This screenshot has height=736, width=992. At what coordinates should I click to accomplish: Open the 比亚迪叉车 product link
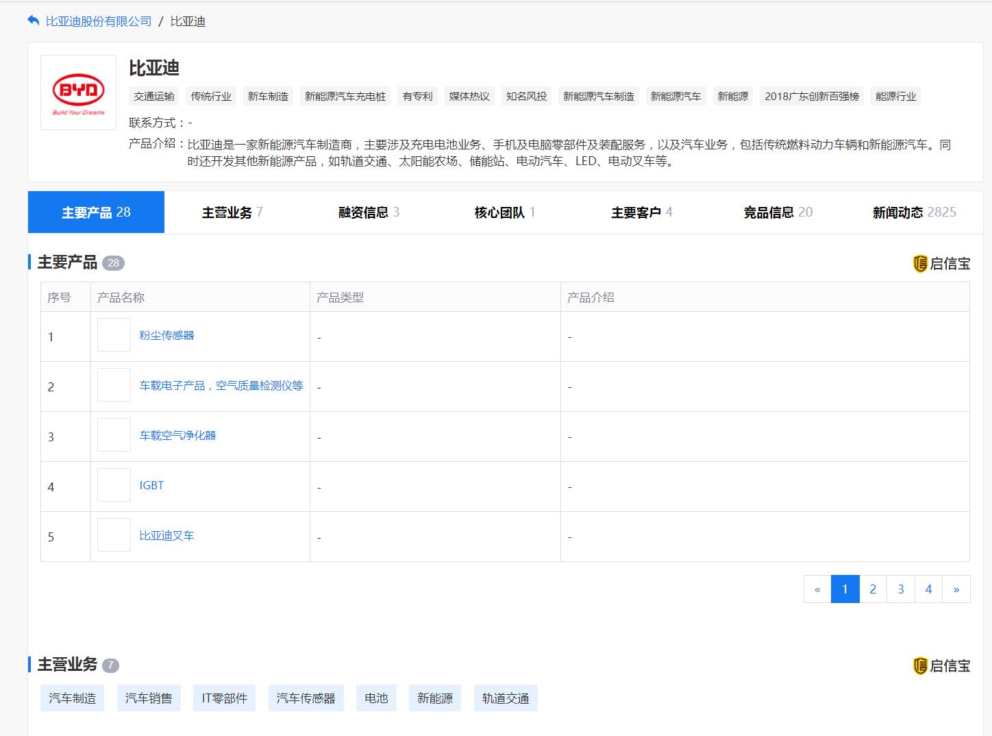(x=166, y=536)
